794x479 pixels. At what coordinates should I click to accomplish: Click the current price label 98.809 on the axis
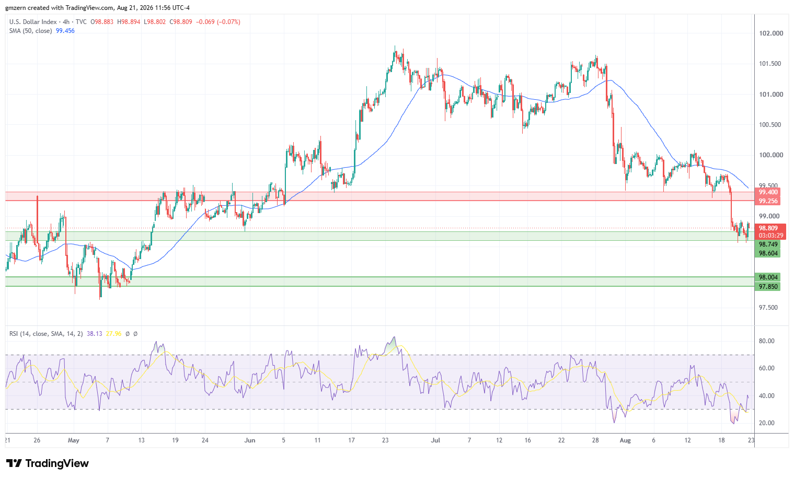768,228
